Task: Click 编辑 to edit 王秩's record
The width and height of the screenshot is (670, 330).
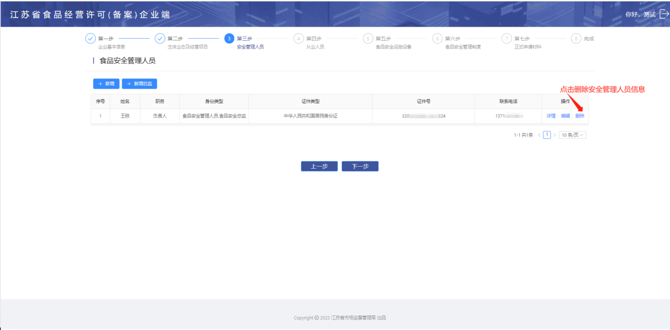Action: [x=565, y=116]
